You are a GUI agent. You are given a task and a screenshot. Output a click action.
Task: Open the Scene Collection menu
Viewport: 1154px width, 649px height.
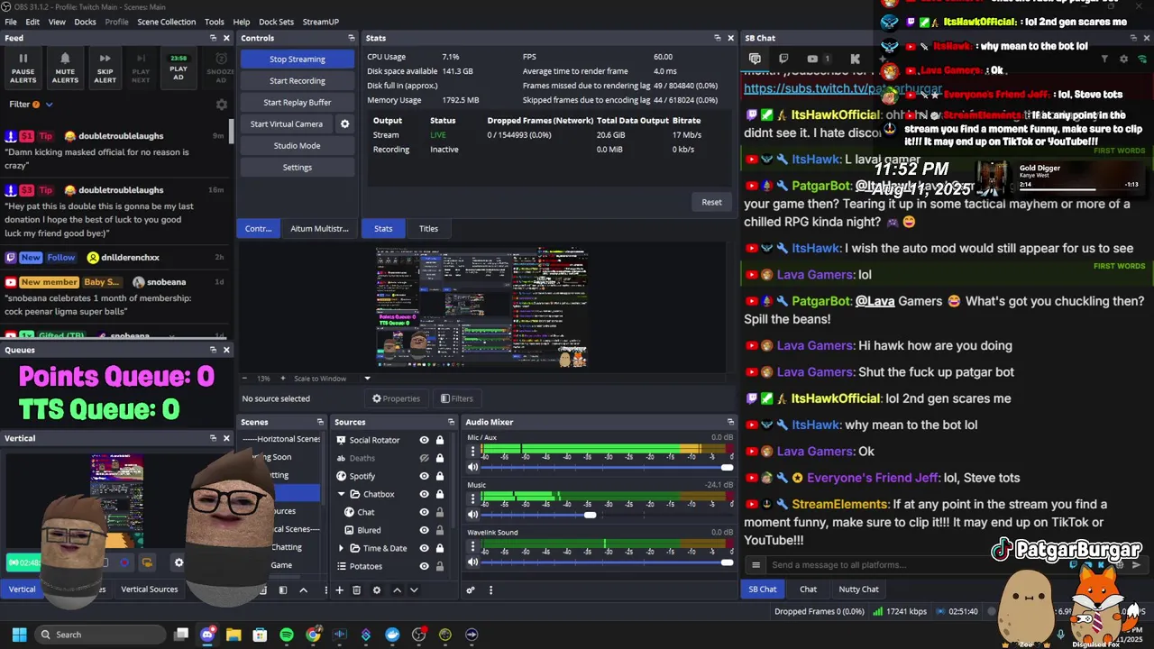click(x=166, y=22)
